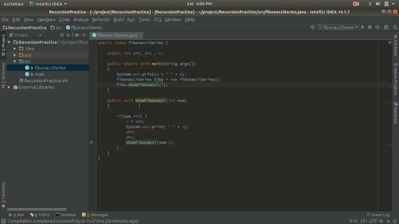Open IntelliJ IDEA app menu in top bar
This screenshot has height=224, width=399.
tap(48, 4)
